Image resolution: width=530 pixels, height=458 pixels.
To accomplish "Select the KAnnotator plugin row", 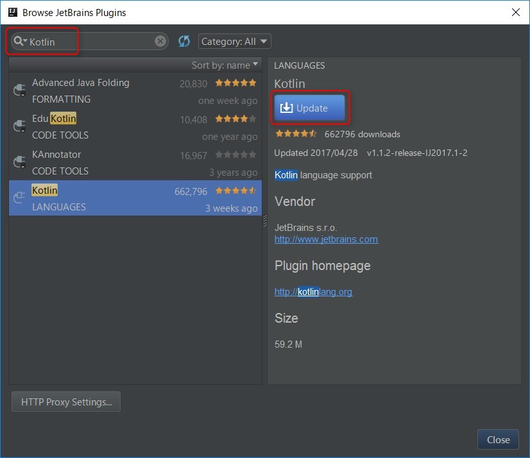I will tap(135, 162).
